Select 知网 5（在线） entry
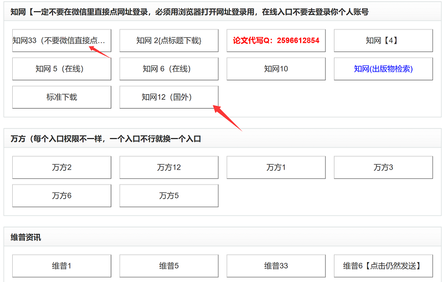The width and height of the screenshot is (443, 282). click(61, 69)
